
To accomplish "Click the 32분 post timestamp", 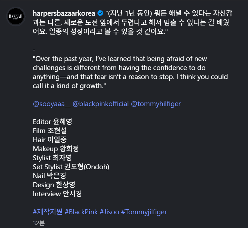I will [39, 223].
